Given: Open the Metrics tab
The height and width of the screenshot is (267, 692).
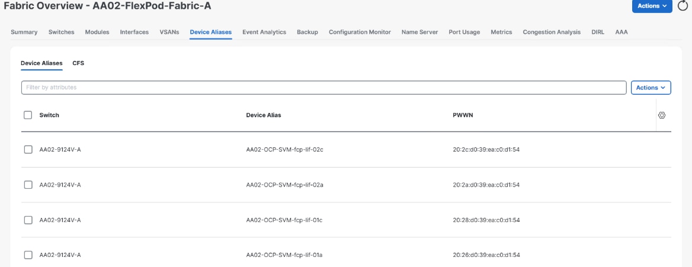Looking at the screenshot, I should 501,32.
